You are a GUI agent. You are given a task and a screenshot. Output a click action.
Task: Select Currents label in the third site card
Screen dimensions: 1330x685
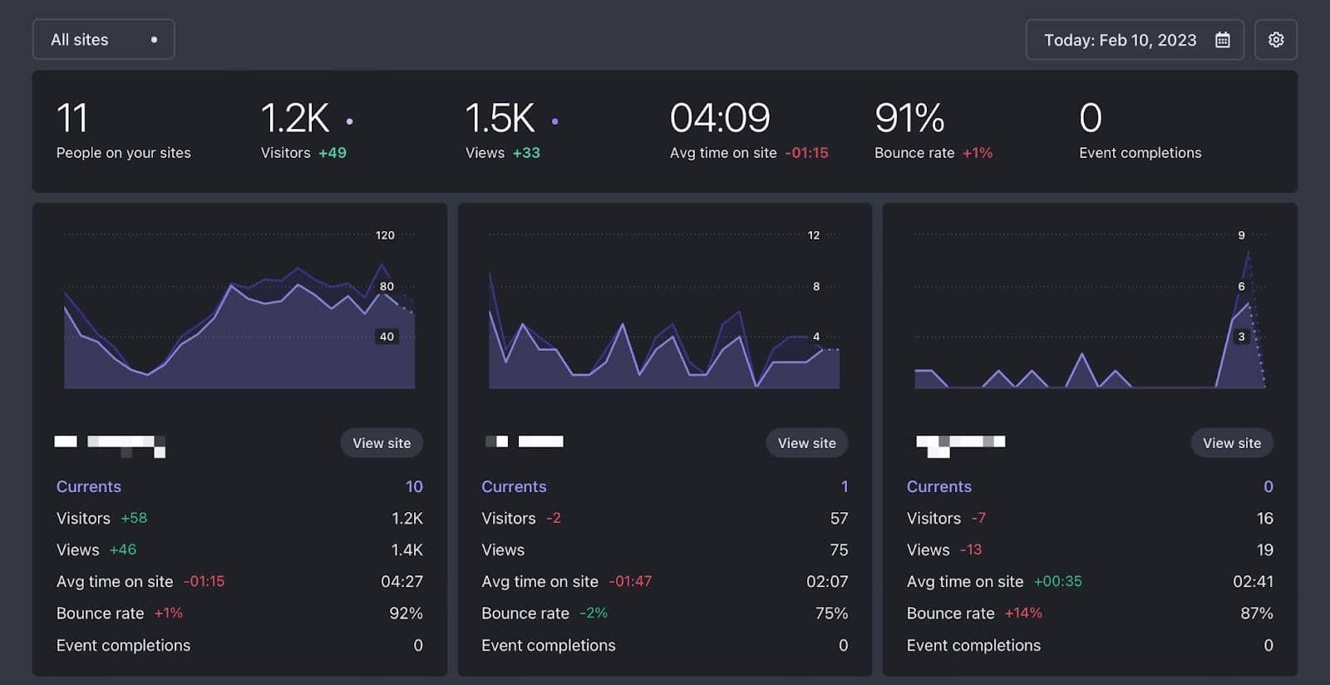pos(938,486)
